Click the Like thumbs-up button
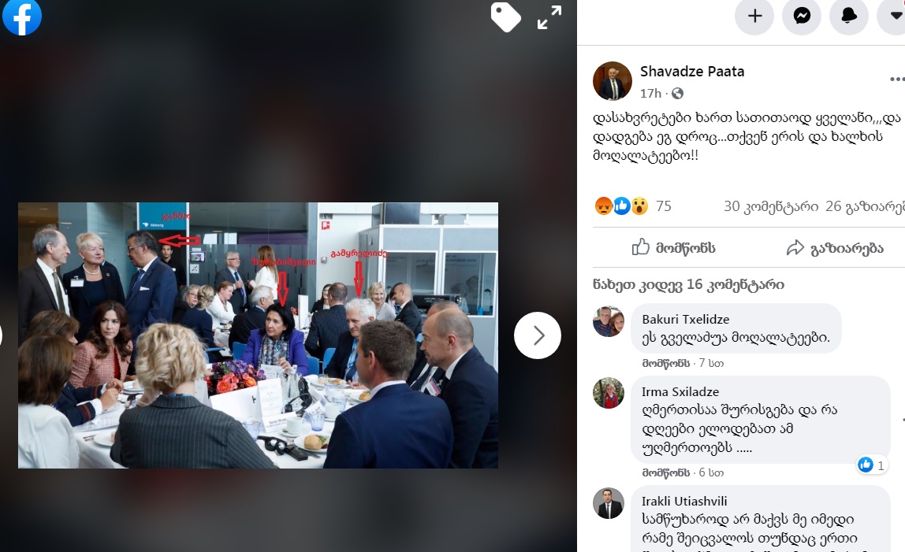 tap(673, 247)
